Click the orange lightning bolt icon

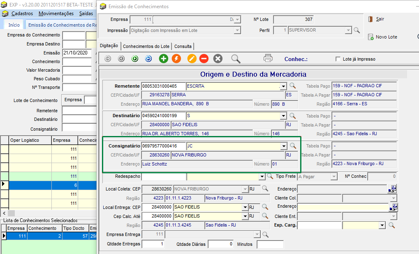[176, 59]
